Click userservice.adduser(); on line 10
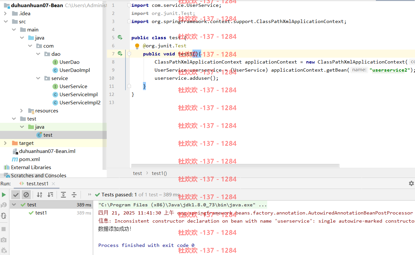This screenshot has width=415, height=255. coord(187,78)
